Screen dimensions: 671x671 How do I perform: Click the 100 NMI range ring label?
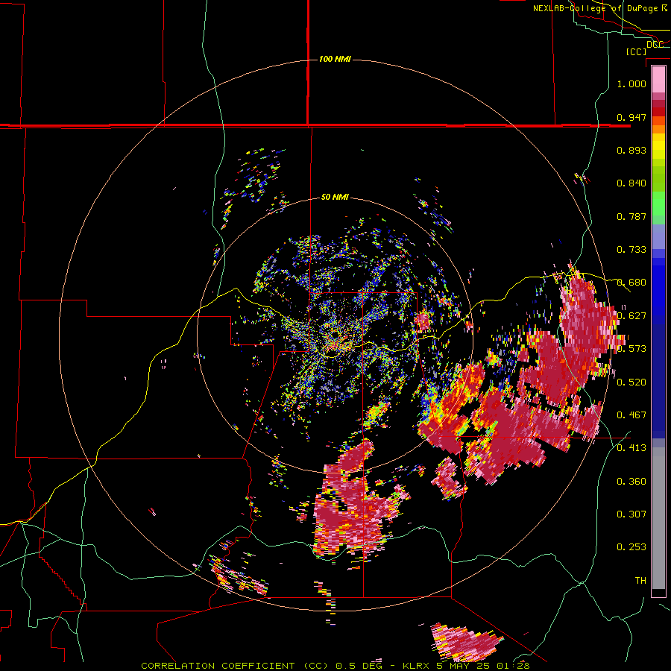click(335, 59)
